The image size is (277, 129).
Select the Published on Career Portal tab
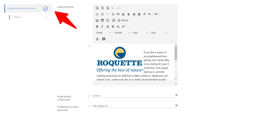[x=21, y=9]
